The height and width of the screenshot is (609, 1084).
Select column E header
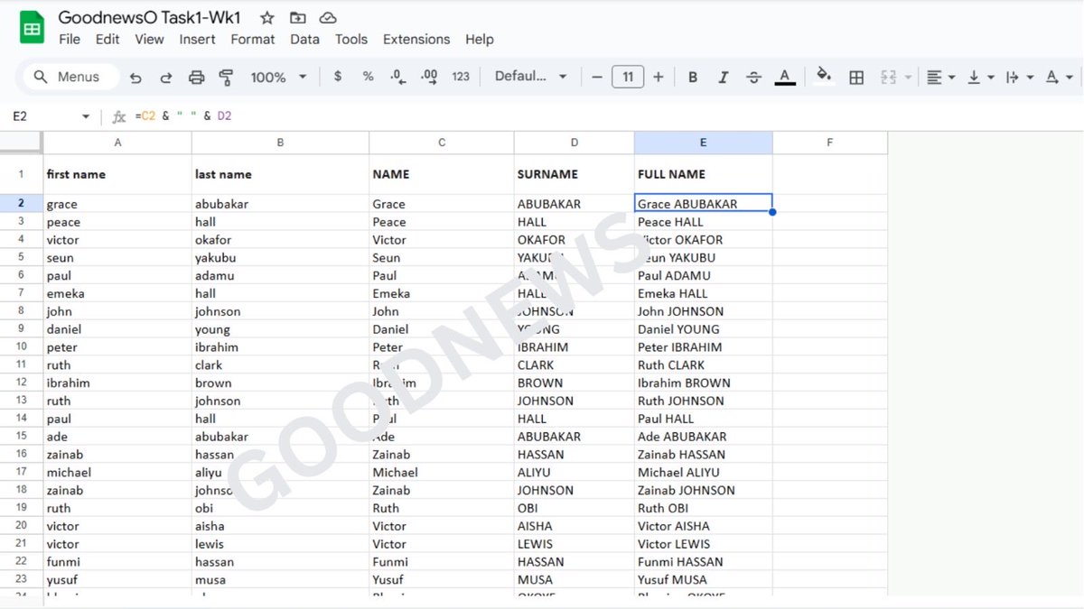[703, 143]
